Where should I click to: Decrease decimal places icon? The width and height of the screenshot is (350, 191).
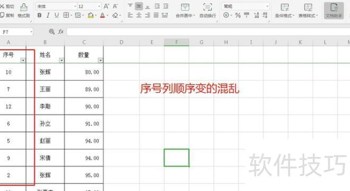point(265,15)
